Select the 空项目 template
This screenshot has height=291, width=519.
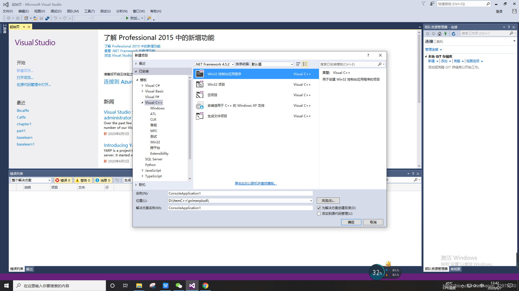coord(256,95)
